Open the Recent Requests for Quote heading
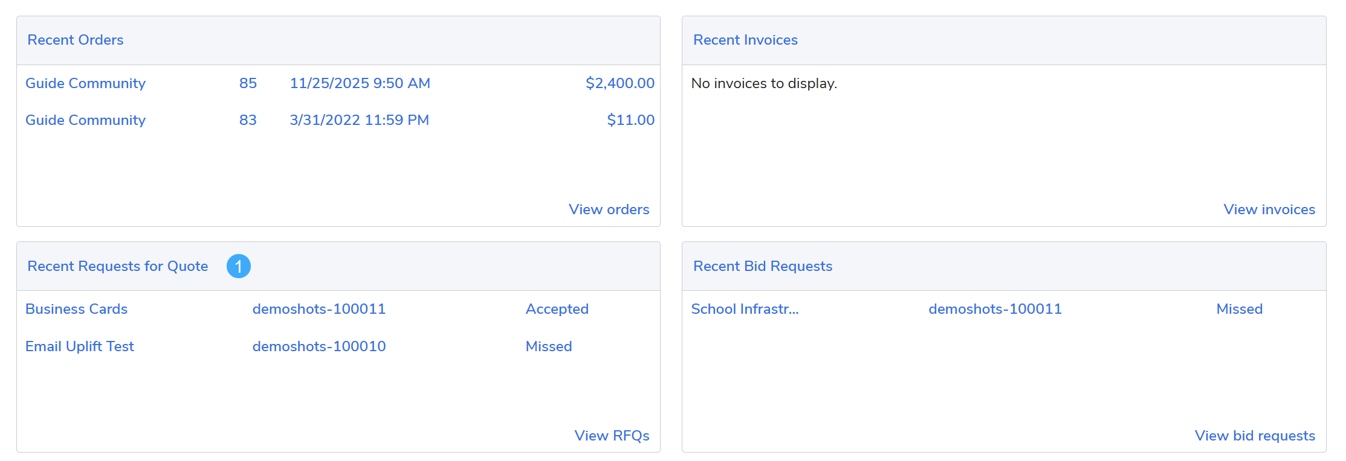This screenshot has width=1346, height=461. point(118,266)
